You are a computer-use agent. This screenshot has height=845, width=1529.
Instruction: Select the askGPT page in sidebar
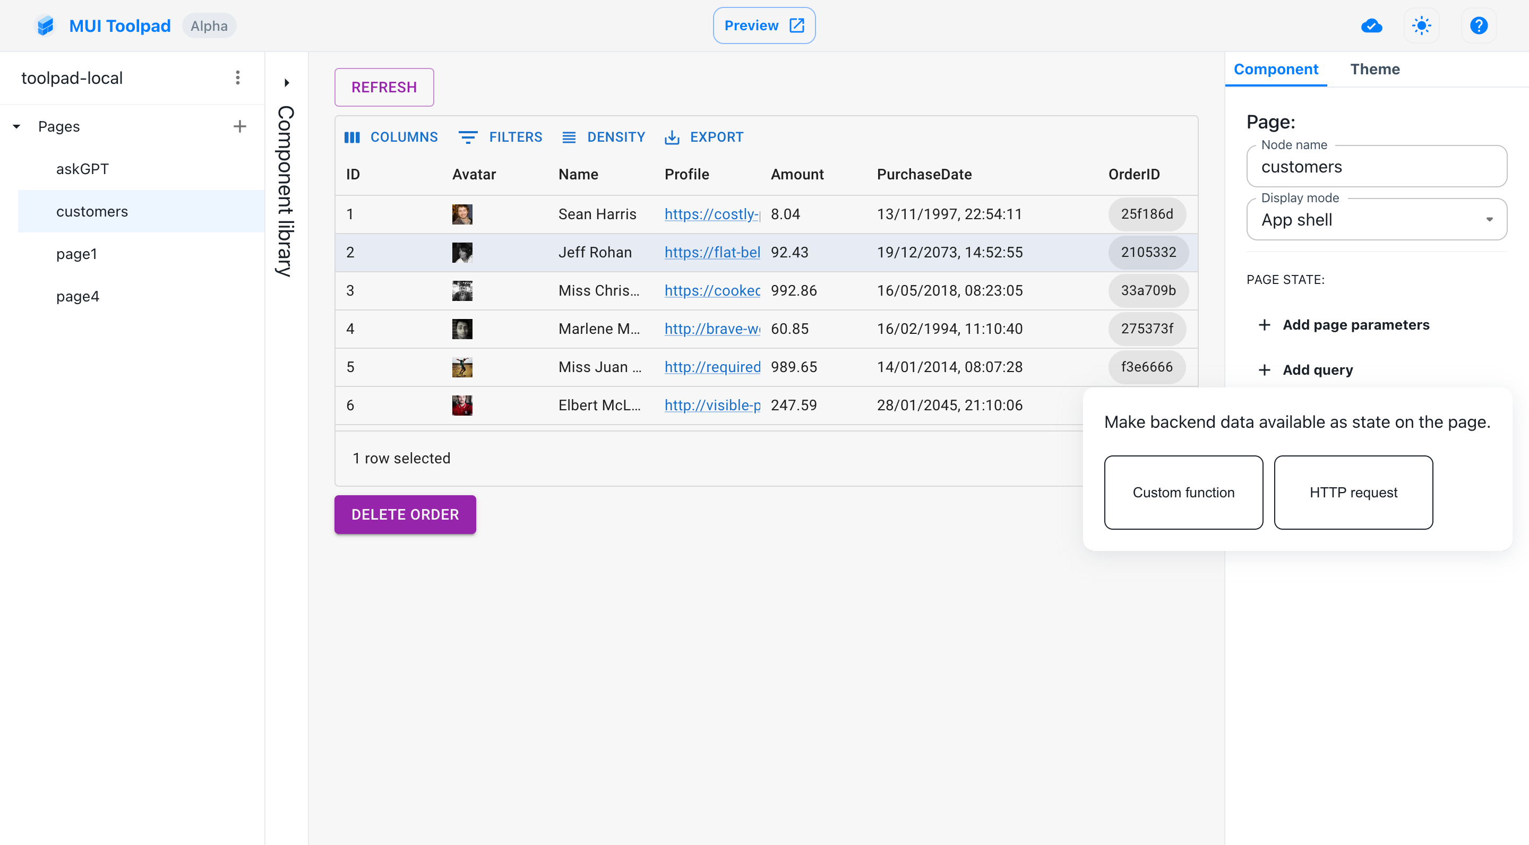82,169
